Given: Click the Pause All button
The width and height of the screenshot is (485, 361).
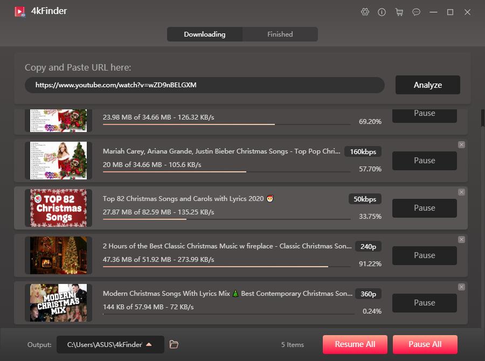Looking at the screenshot, I should coord(425,344).
